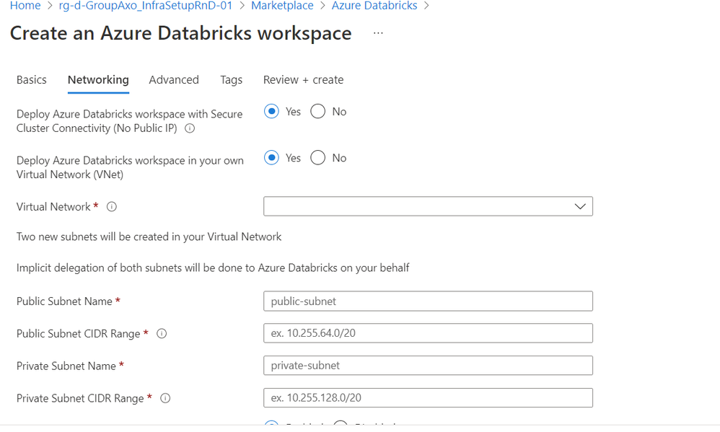Open the Review + create tab

pos(303,80)
